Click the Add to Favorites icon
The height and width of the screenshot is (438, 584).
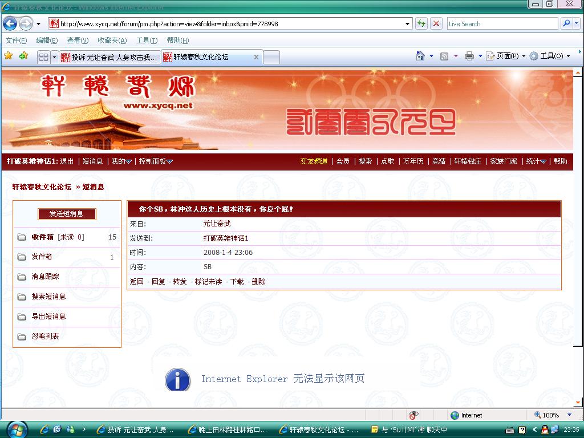tap(23, 56)
